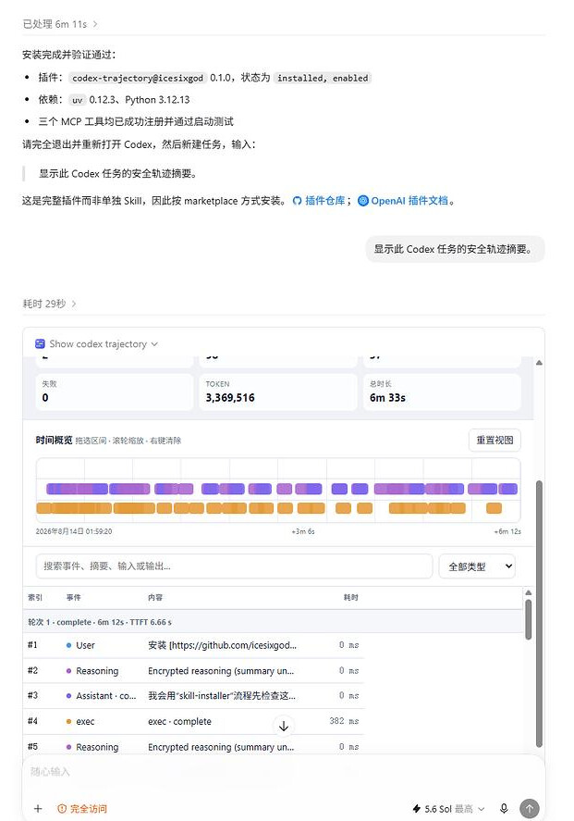
Task: Click the plus attach icon
Action: 38,808
